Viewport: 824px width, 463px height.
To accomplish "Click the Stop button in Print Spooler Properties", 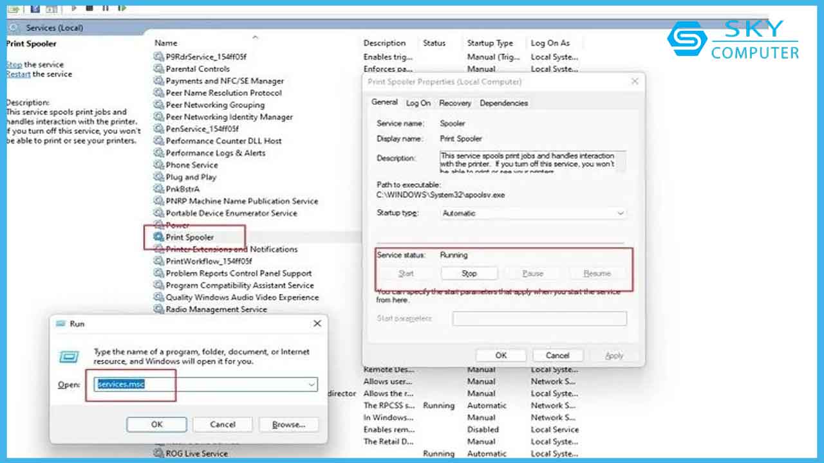I will (469, 273).
